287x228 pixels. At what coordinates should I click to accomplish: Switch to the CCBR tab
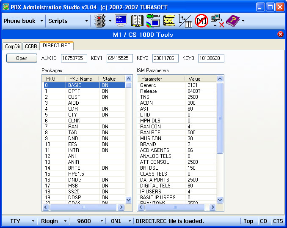31,46
